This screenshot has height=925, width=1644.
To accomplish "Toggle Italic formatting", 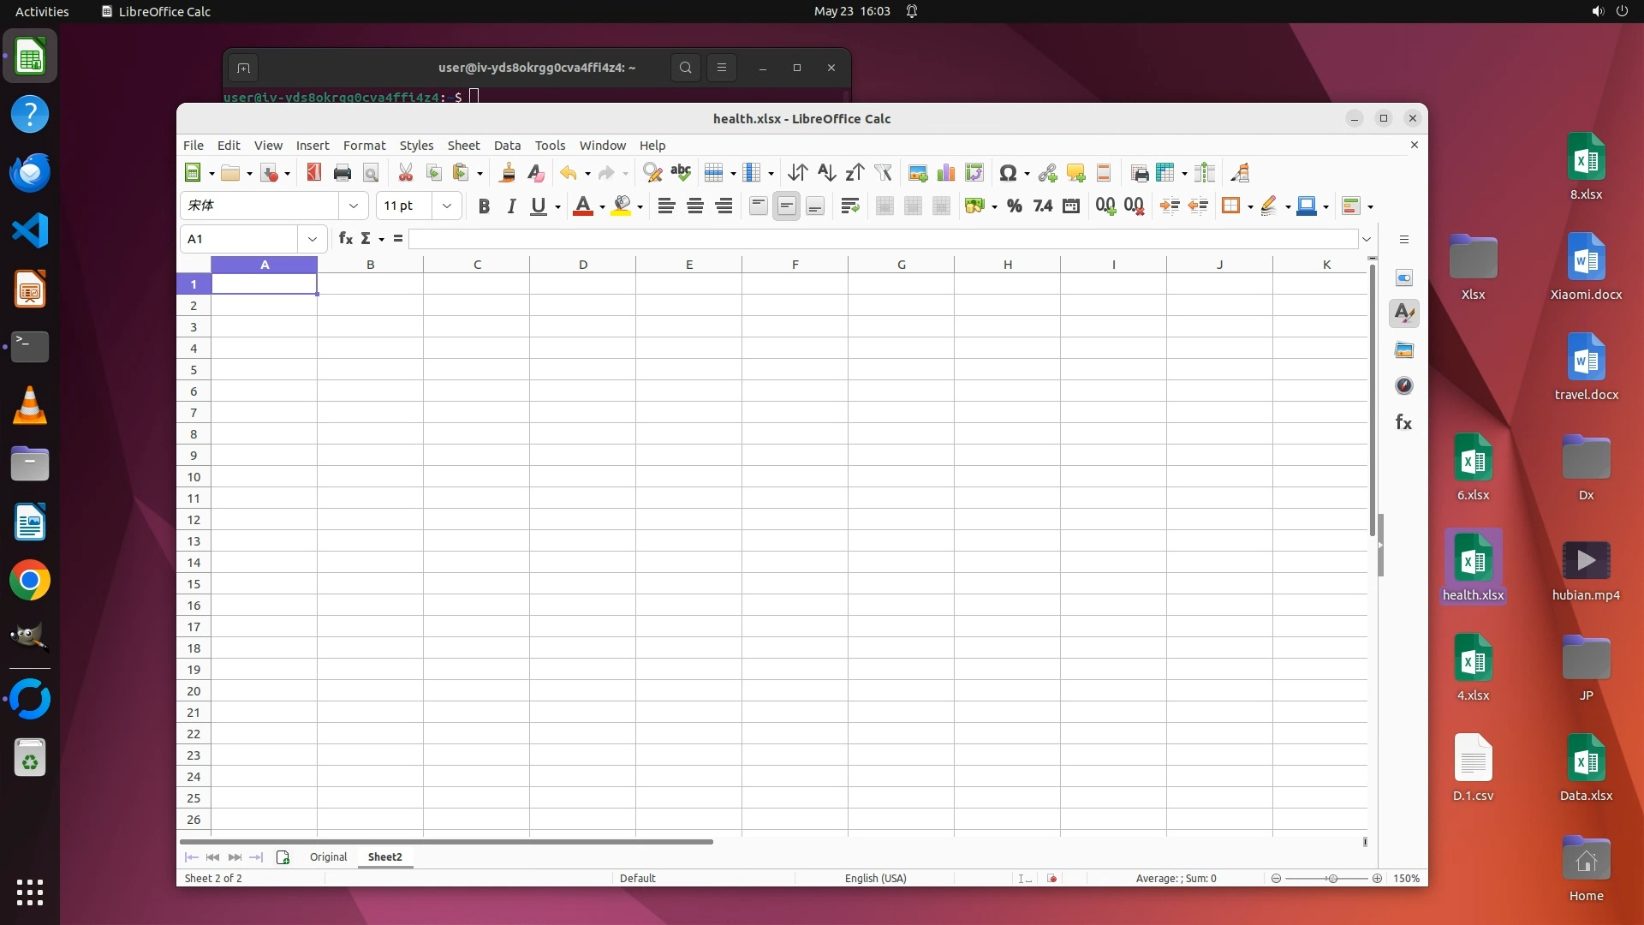I will [x=511, y=206].
